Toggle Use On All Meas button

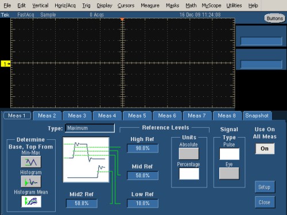point(265,148)
